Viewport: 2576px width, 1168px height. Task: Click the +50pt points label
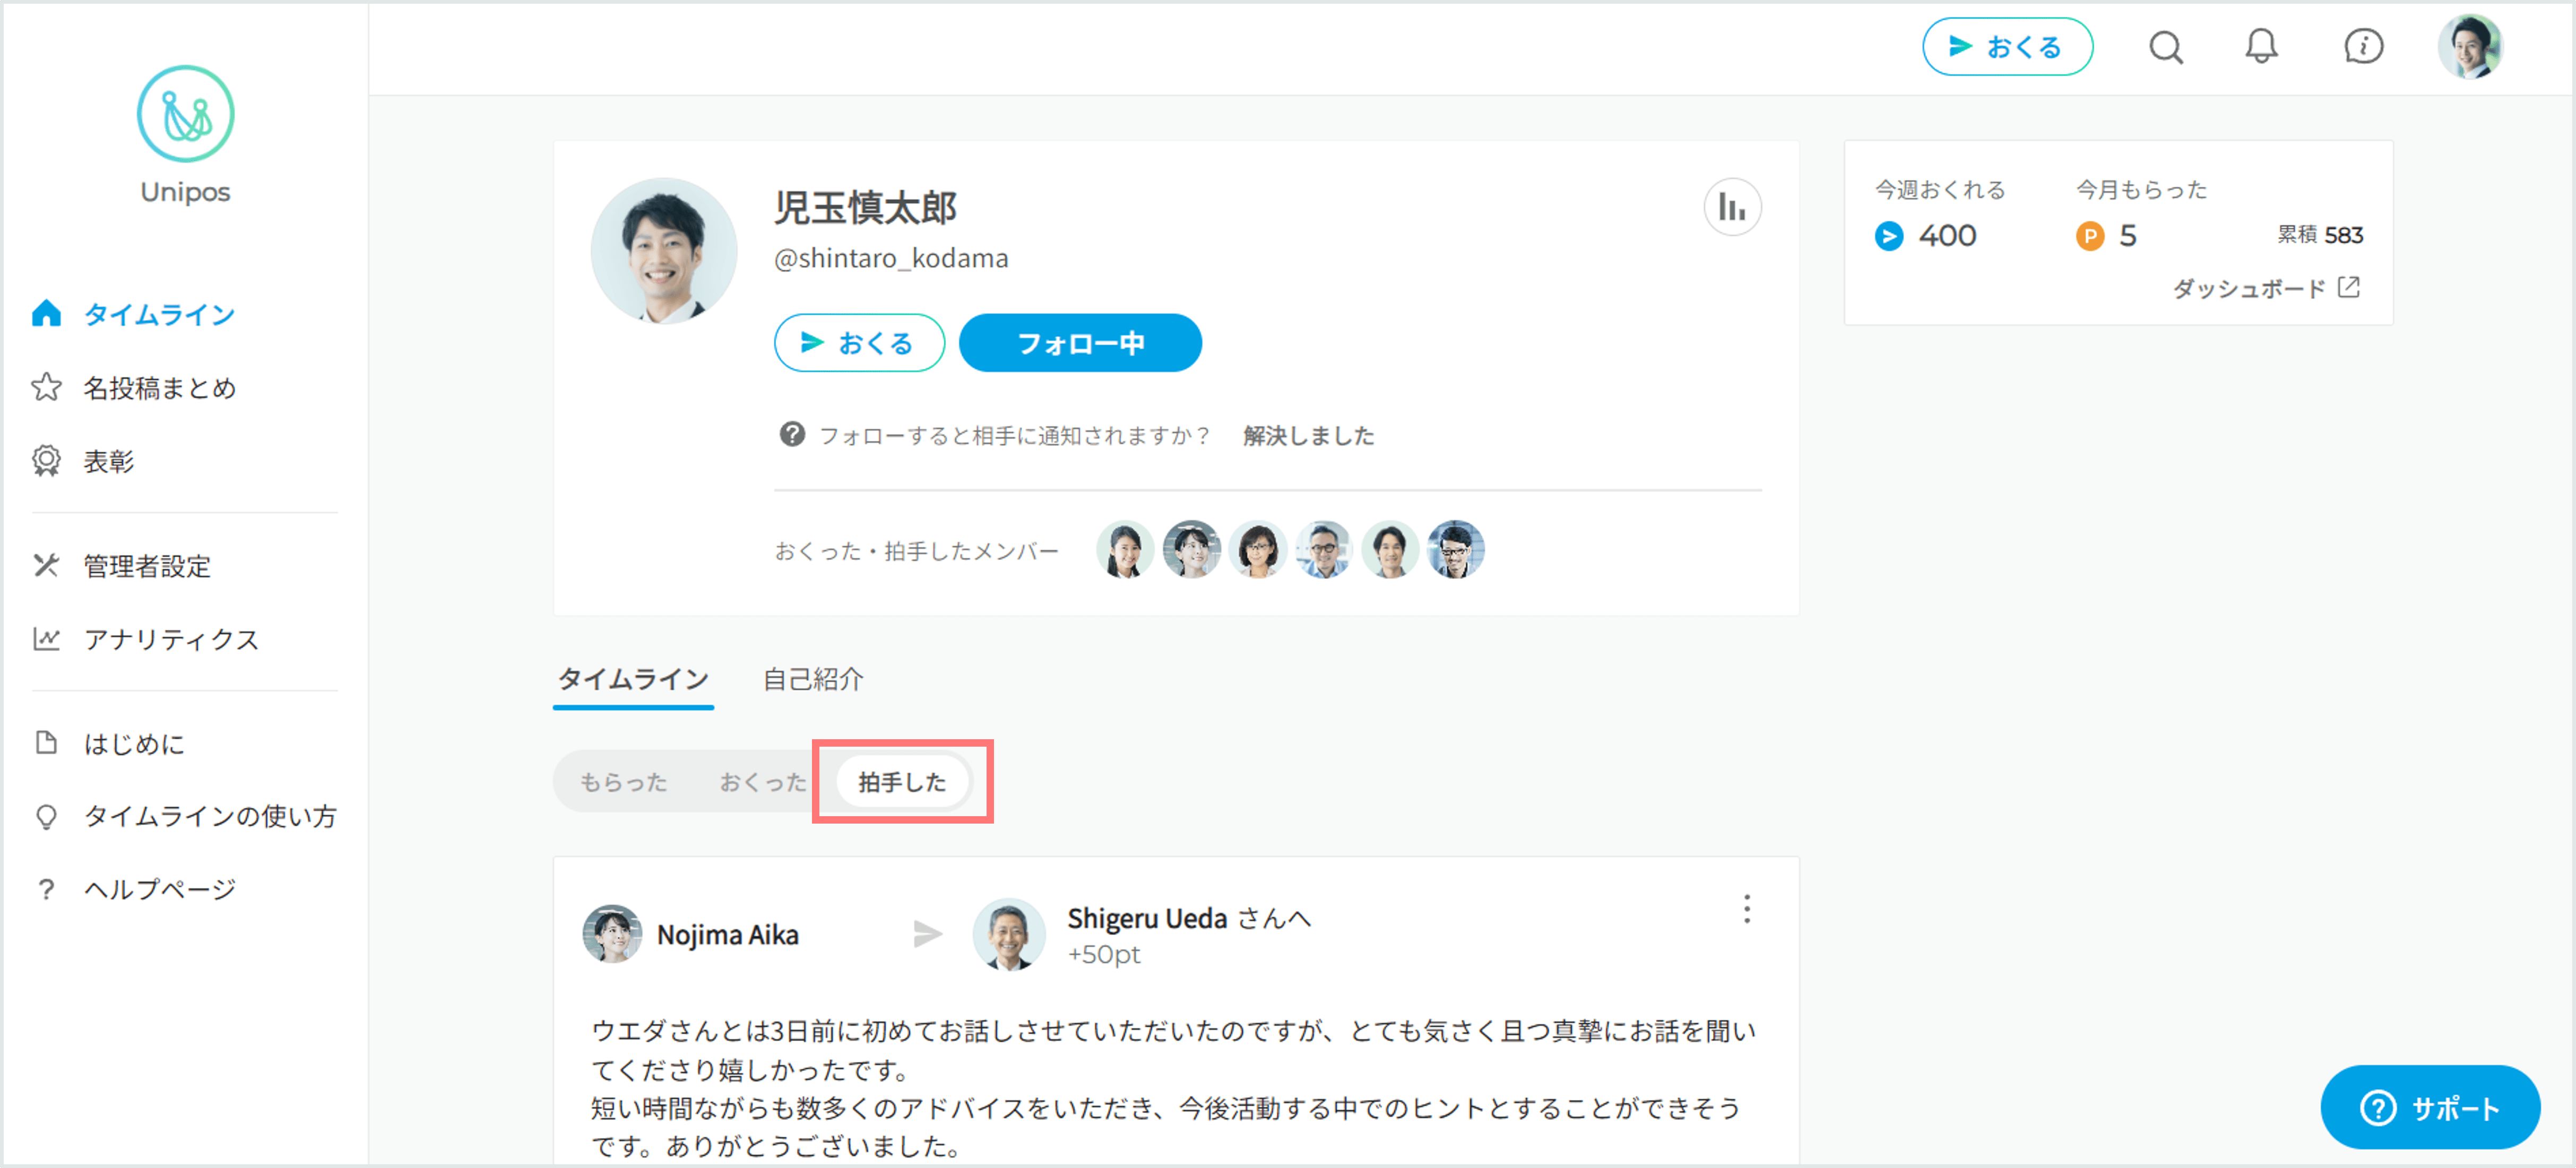click(1103, 954)
